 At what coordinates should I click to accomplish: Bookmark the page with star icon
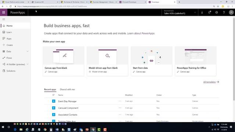(x=218, y=6)
